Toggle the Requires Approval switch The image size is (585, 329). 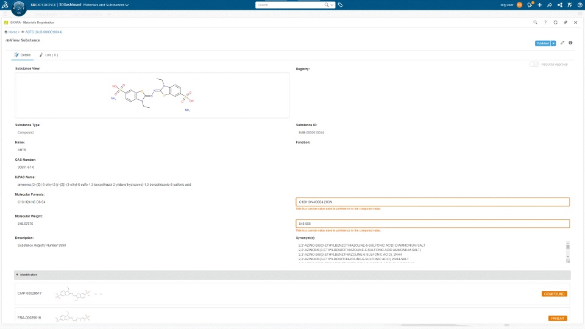pyautogui.click(x=534, y=65)
